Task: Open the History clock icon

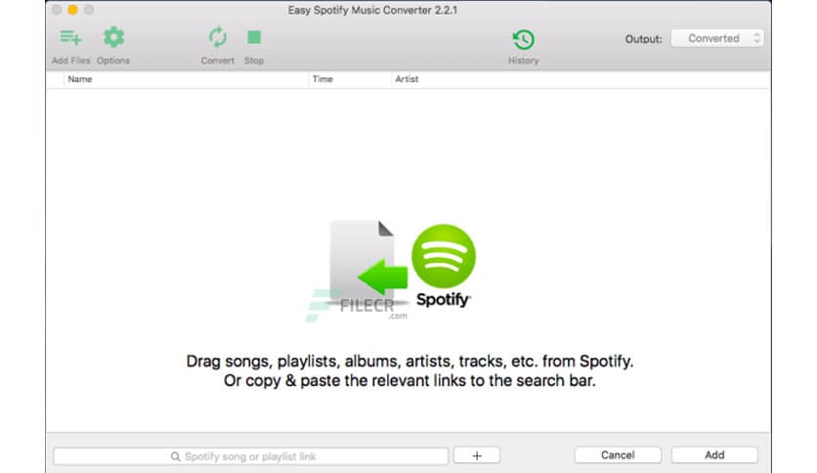Action: click(523, 40)
